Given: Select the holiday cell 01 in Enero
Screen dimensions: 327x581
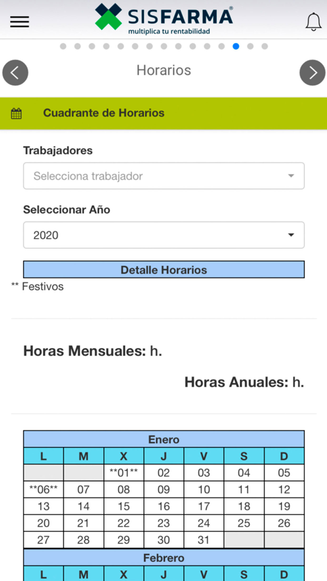Looking at the screenshot, I should click(x=123, y=473).
